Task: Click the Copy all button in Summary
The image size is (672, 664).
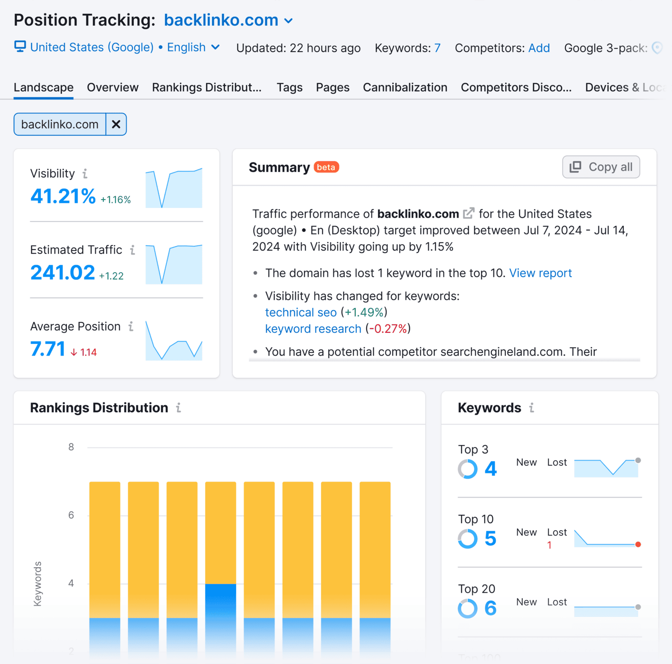Action: tap(601, 167)
